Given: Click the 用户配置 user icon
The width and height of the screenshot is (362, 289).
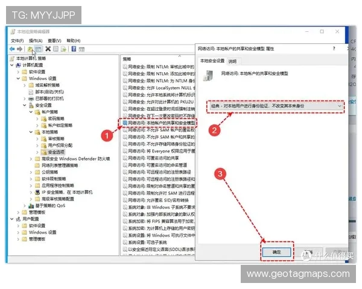Looking at the screenshot, I should (x=18, y=219).
